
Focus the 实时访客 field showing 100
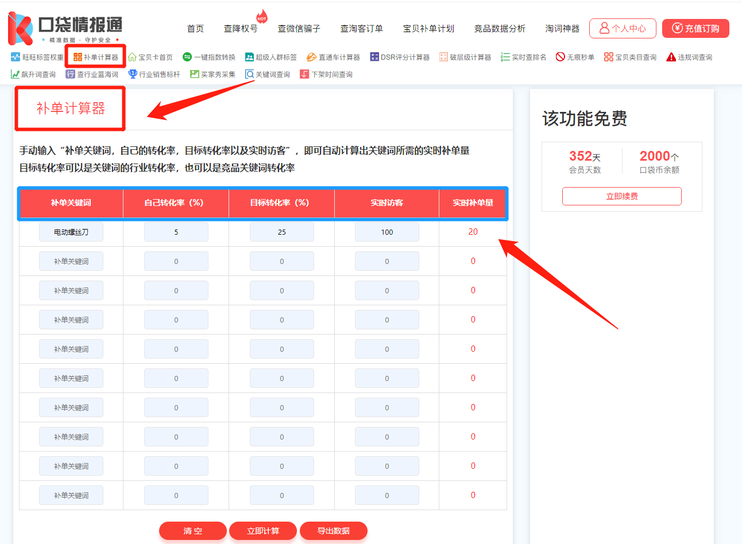(x=387, y=232)
